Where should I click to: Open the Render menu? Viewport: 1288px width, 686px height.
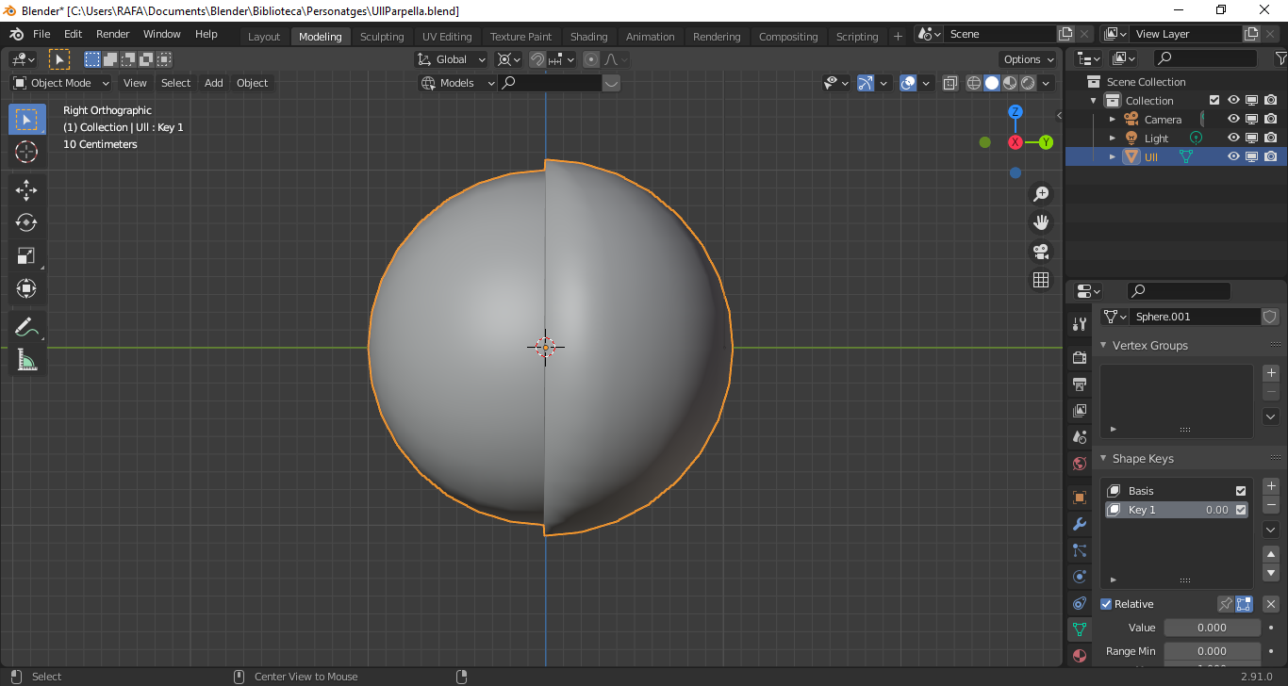click(113, 34)
